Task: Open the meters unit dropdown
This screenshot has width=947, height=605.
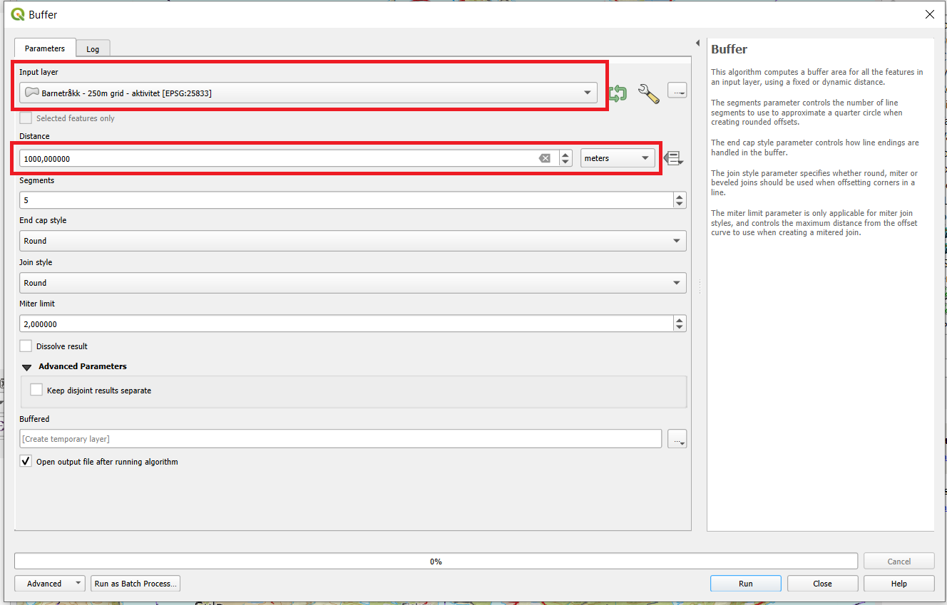Action: coord(618,158)
